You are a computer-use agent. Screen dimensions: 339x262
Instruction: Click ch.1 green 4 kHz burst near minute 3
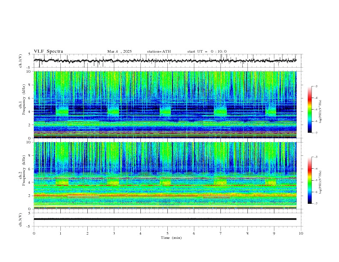pos(113,112)
